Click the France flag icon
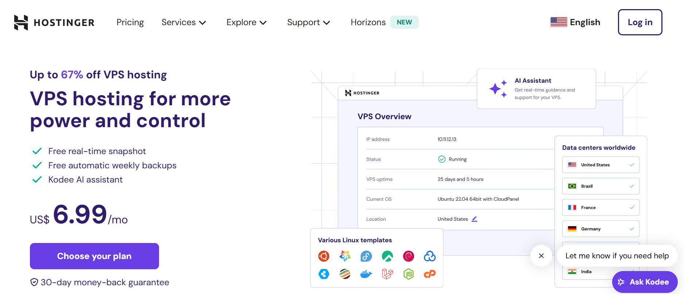This screenshot has height=294, width=684. point(572,207)
